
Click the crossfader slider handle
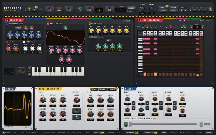(130, 124)
